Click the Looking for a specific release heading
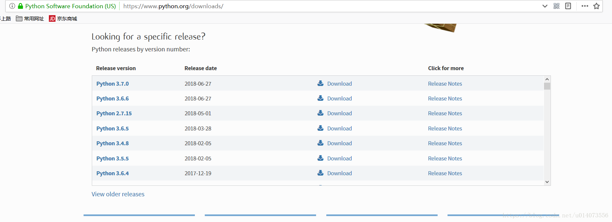Image resolution: width=612 pixels, height=222 pixels. tap(148, 37)
